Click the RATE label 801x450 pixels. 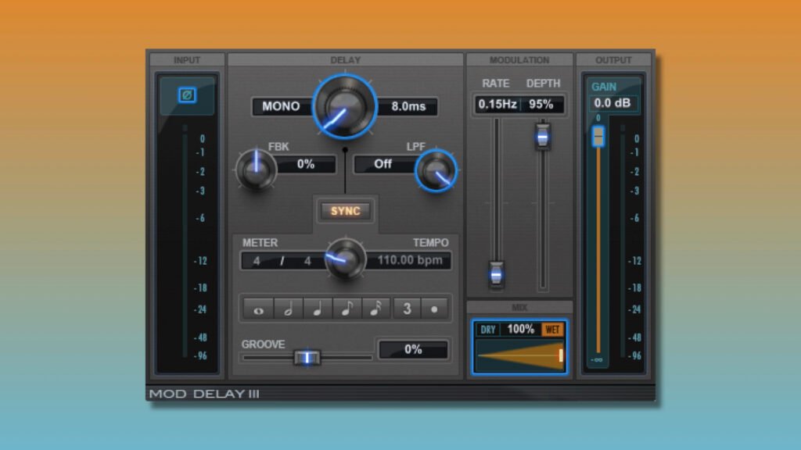(495, 83)
